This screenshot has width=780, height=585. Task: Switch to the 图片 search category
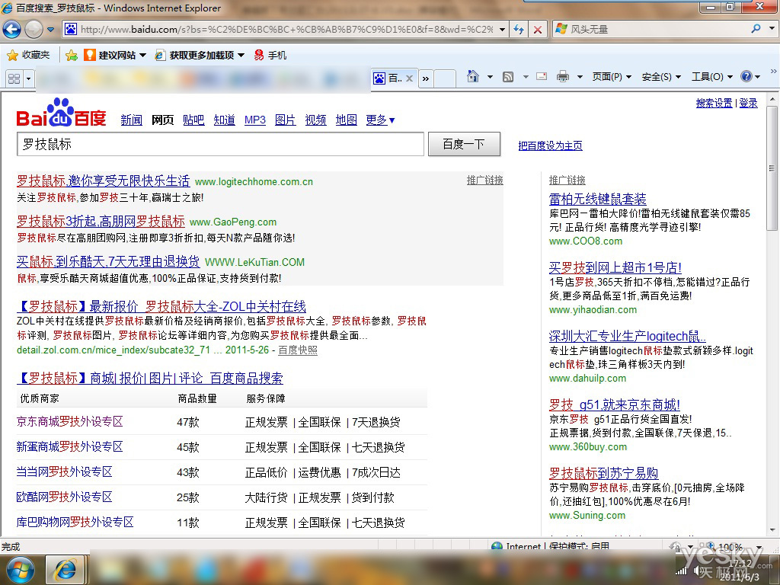pos(285,120)
